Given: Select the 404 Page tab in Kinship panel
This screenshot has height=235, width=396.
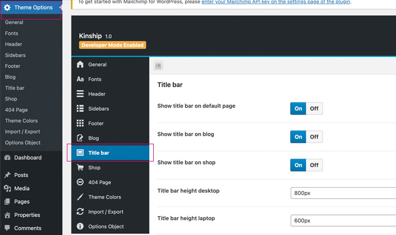Looking at the screenshot, I should (x=110, y=182).
